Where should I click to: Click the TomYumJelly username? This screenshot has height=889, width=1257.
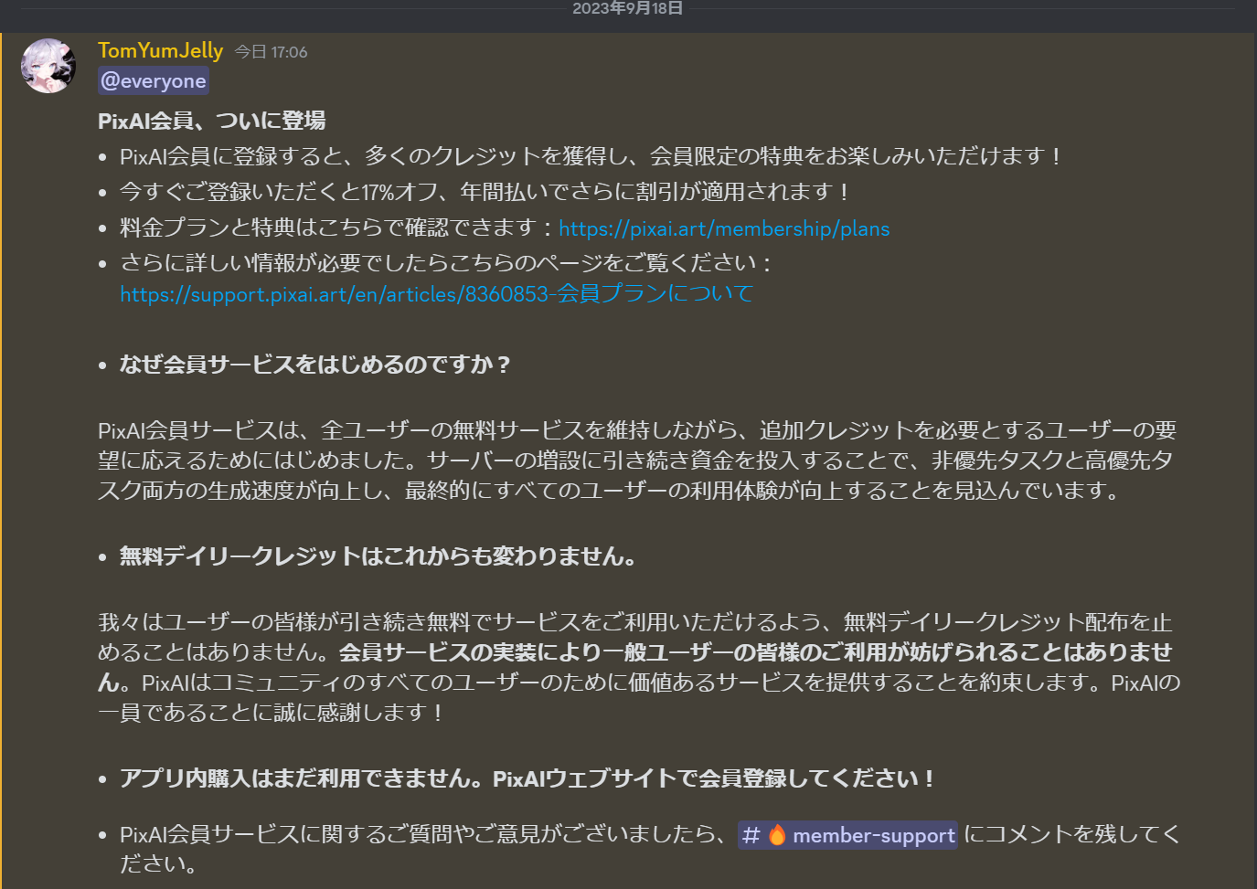tap(160, 51)
